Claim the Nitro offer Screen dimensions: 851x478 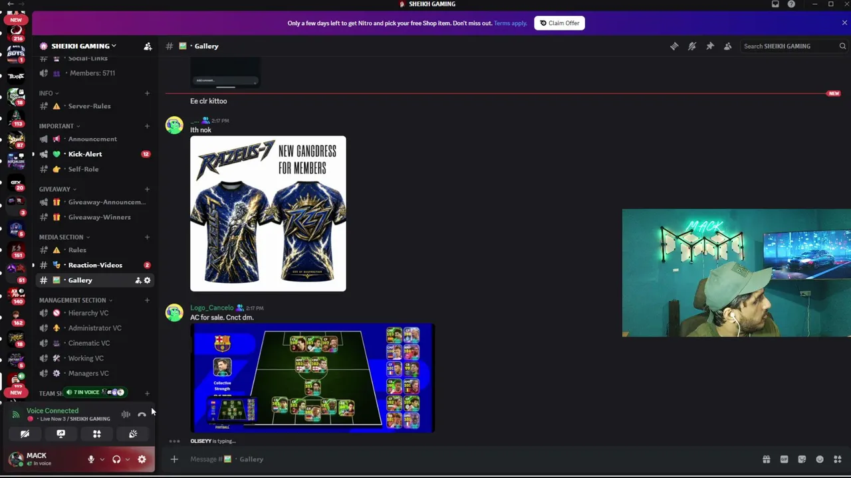[559, 23]
